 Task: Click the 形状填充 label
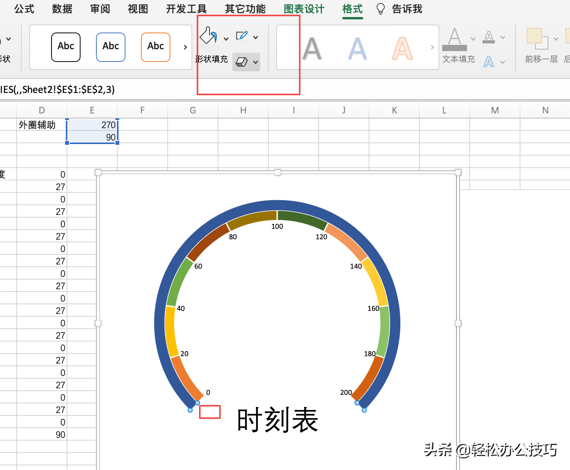click(211, 59)
